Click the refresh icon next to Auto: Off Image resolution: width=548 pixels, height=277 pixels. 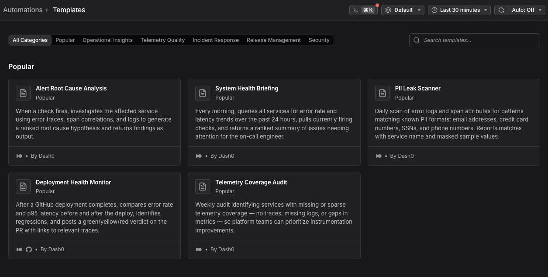point(501,10)
